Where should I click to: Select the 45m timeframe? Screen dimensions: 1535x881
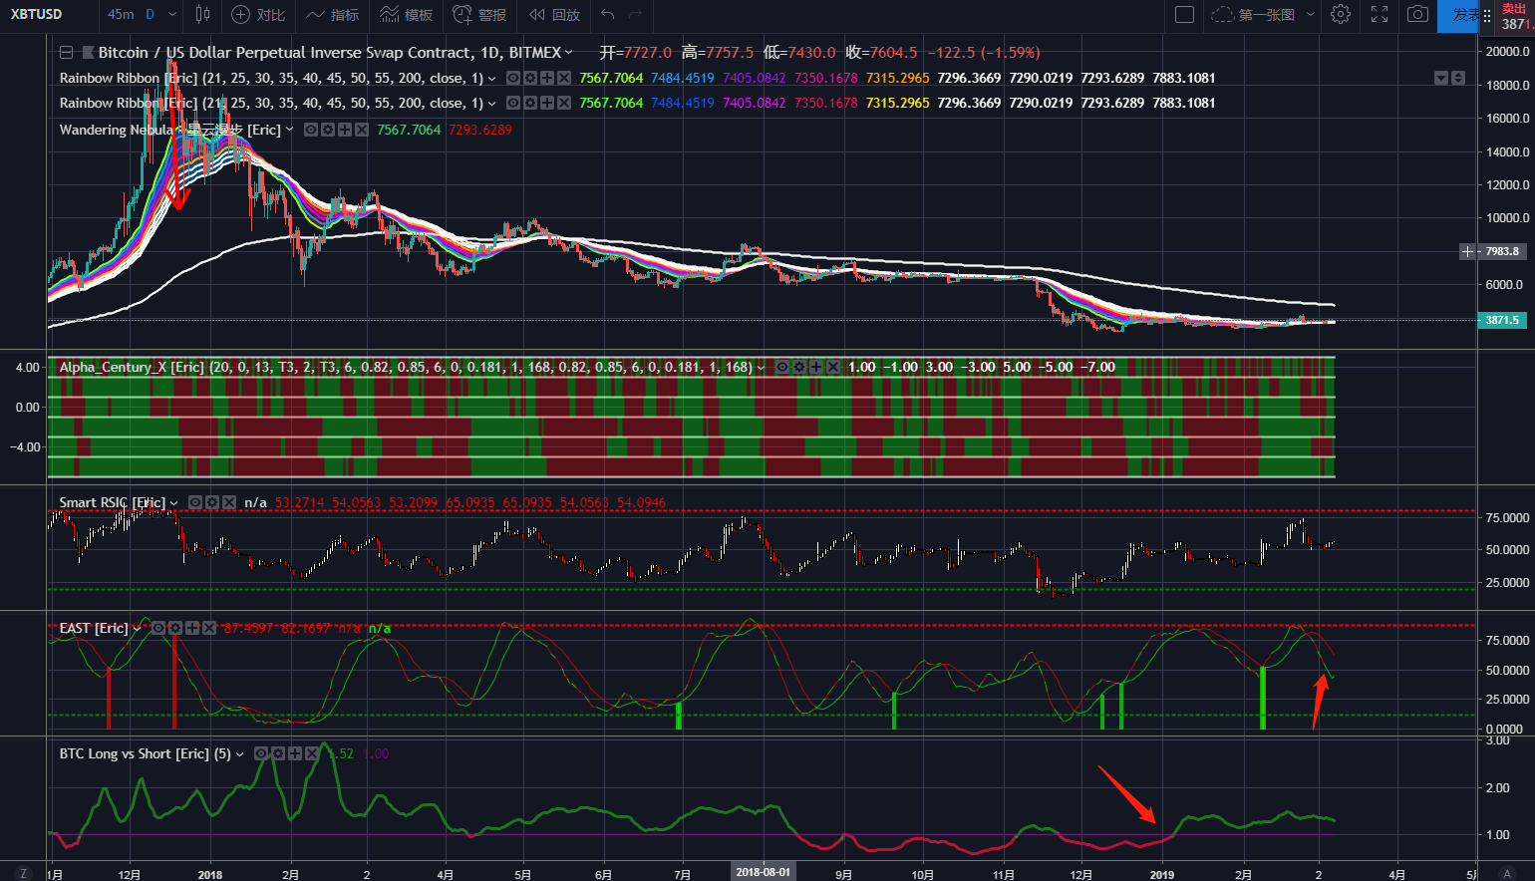click(x=121, y=15)
